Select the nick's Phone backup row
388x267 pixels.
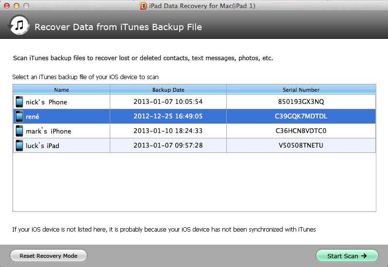(47, 102)
